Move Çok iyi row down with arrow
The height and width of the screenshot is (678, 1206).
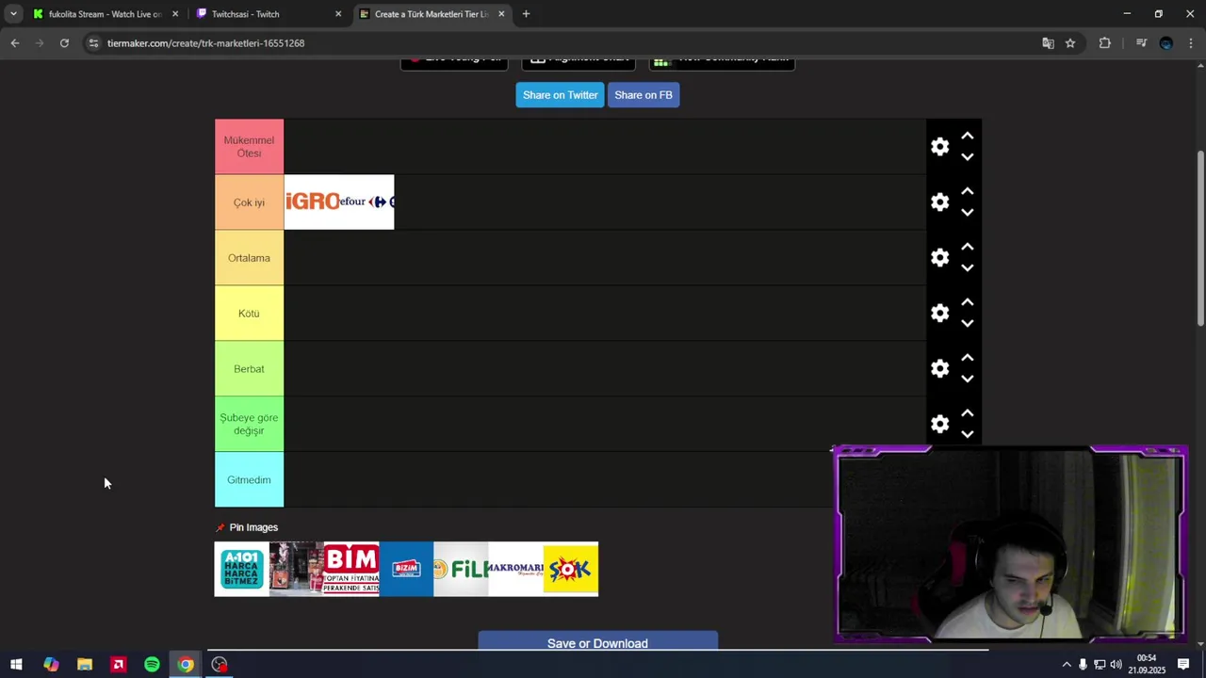pos(967,213)
